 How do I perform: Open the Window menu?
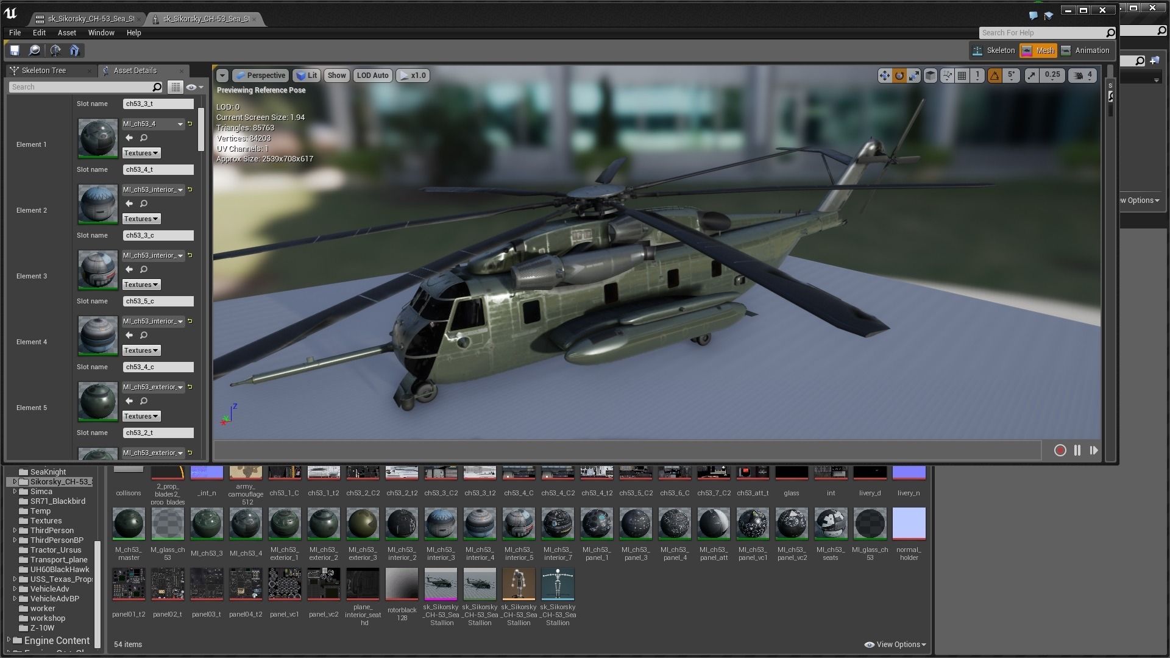coord(101,33)
